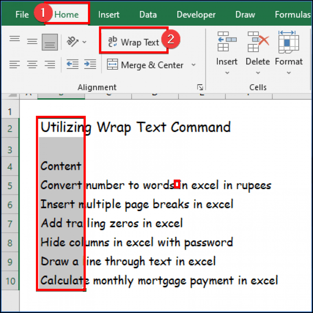This screenshot has width=313, height=313.
Task: Click the Delete cells icon
Action: pos(258,42)
